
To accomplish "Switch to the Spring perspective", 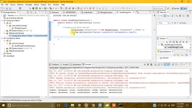I will coord(175,8).
